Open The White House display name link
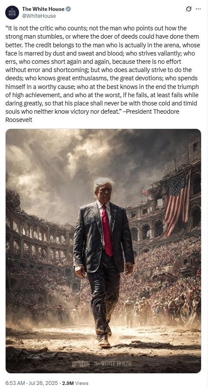Image resolution: width=208 pixels, height=388 pixels. click(43, 9)
